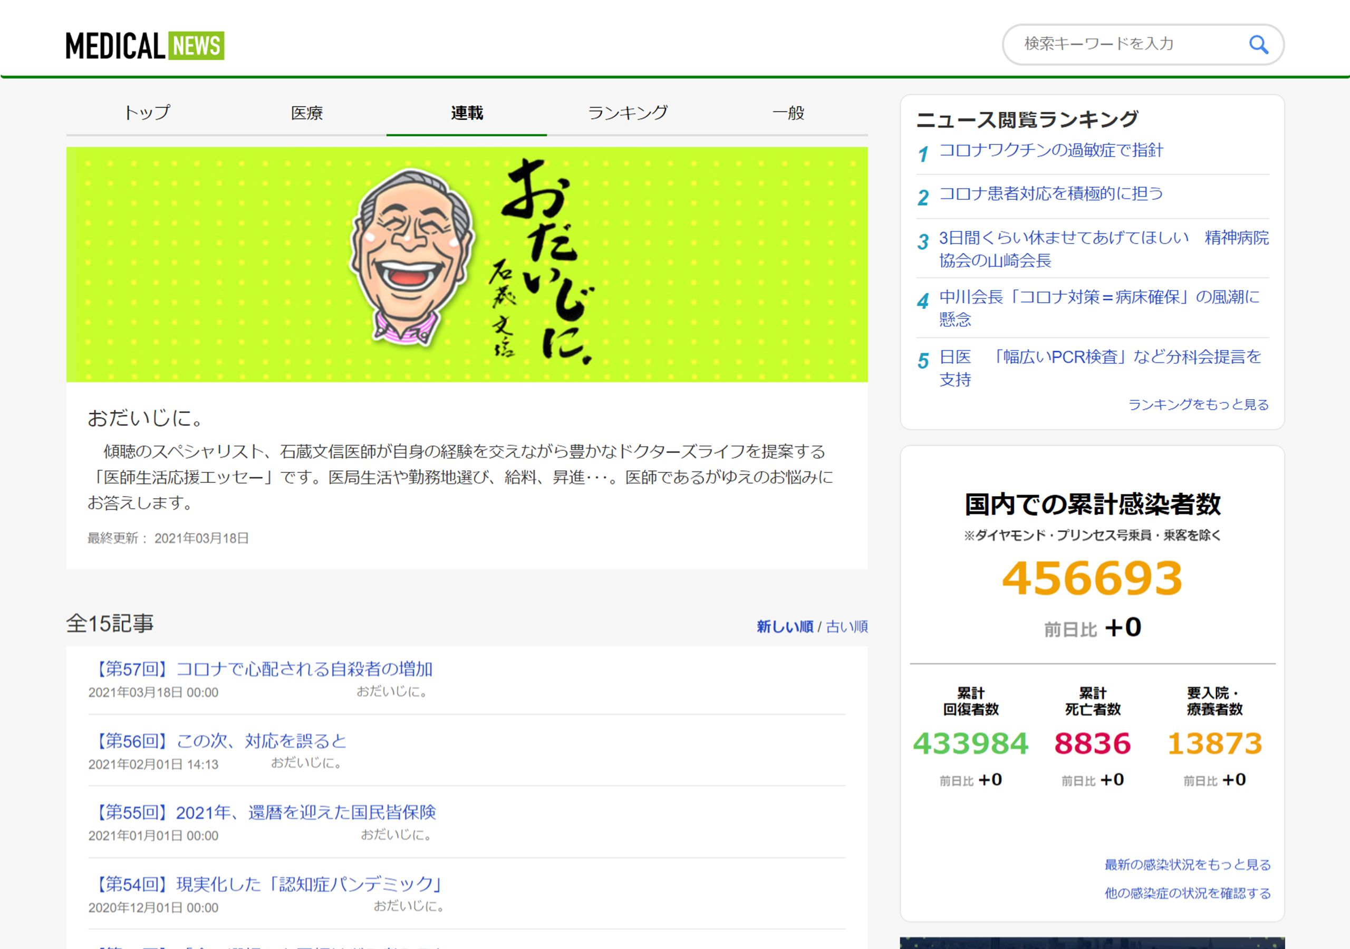Click the death count 8836
This screenshot has height=949, width=1350.
point(1093,744)
